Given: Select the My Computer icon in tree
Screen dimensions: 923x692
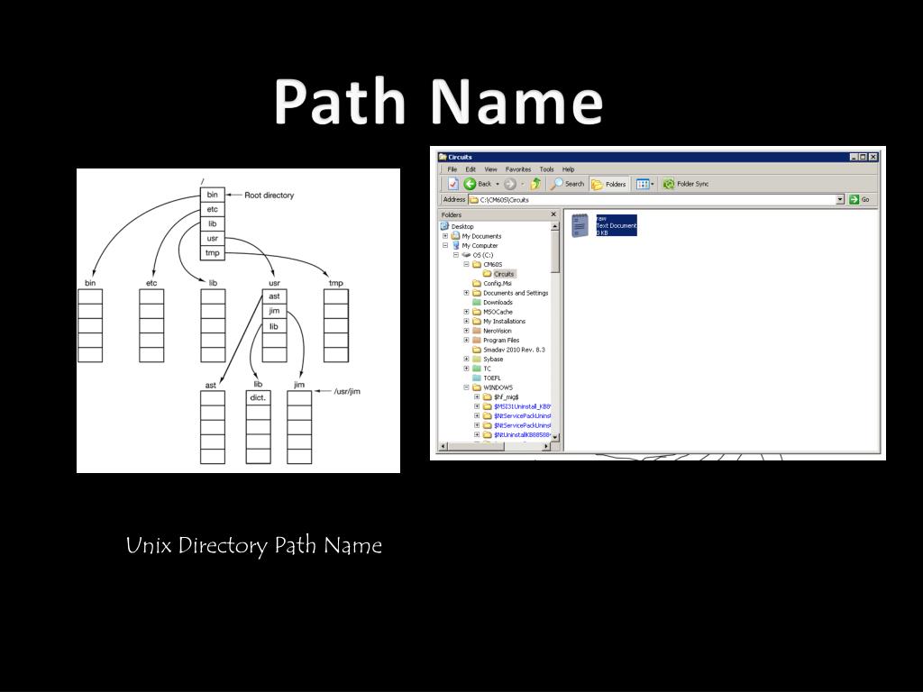Looking at the screenshot, I should pyautogui.click(x=455, y=245).
